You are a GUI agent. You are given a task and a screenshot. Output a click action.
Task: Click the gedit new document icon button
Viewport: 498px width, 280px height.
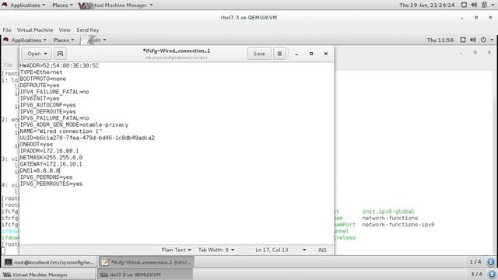pos(60,54)
